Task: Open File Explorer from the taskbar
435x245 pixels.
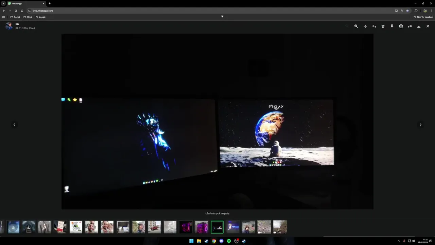Action: click(x=199, y=241)
